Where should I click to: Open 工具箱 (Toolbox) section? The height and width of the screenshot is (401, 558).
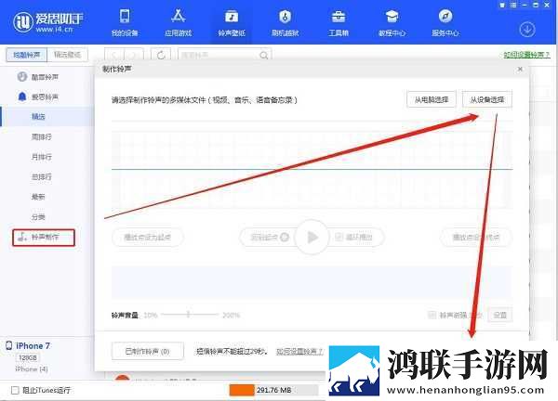[x=339, y=23]
